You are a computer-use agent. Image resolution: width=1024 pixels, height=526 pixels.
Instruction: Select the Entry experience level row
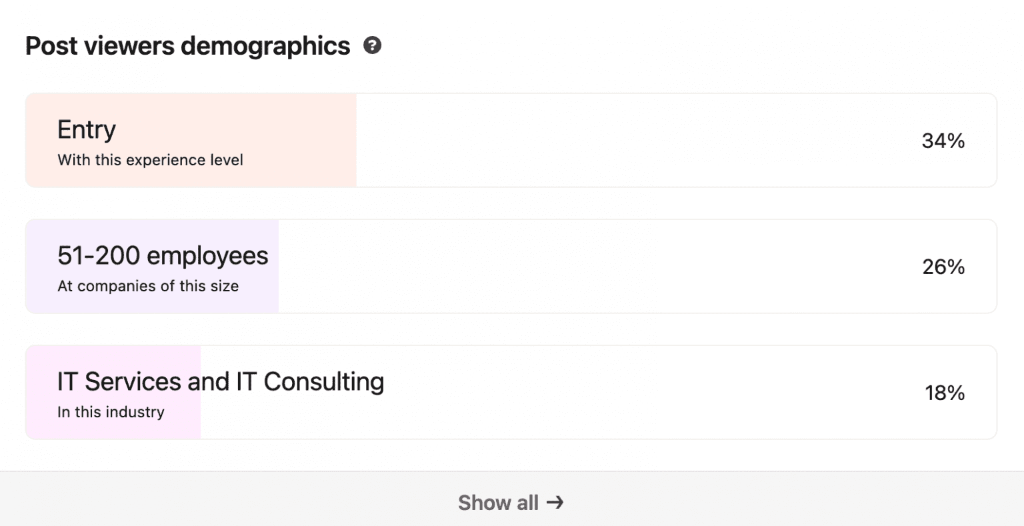tap(512, 140)
